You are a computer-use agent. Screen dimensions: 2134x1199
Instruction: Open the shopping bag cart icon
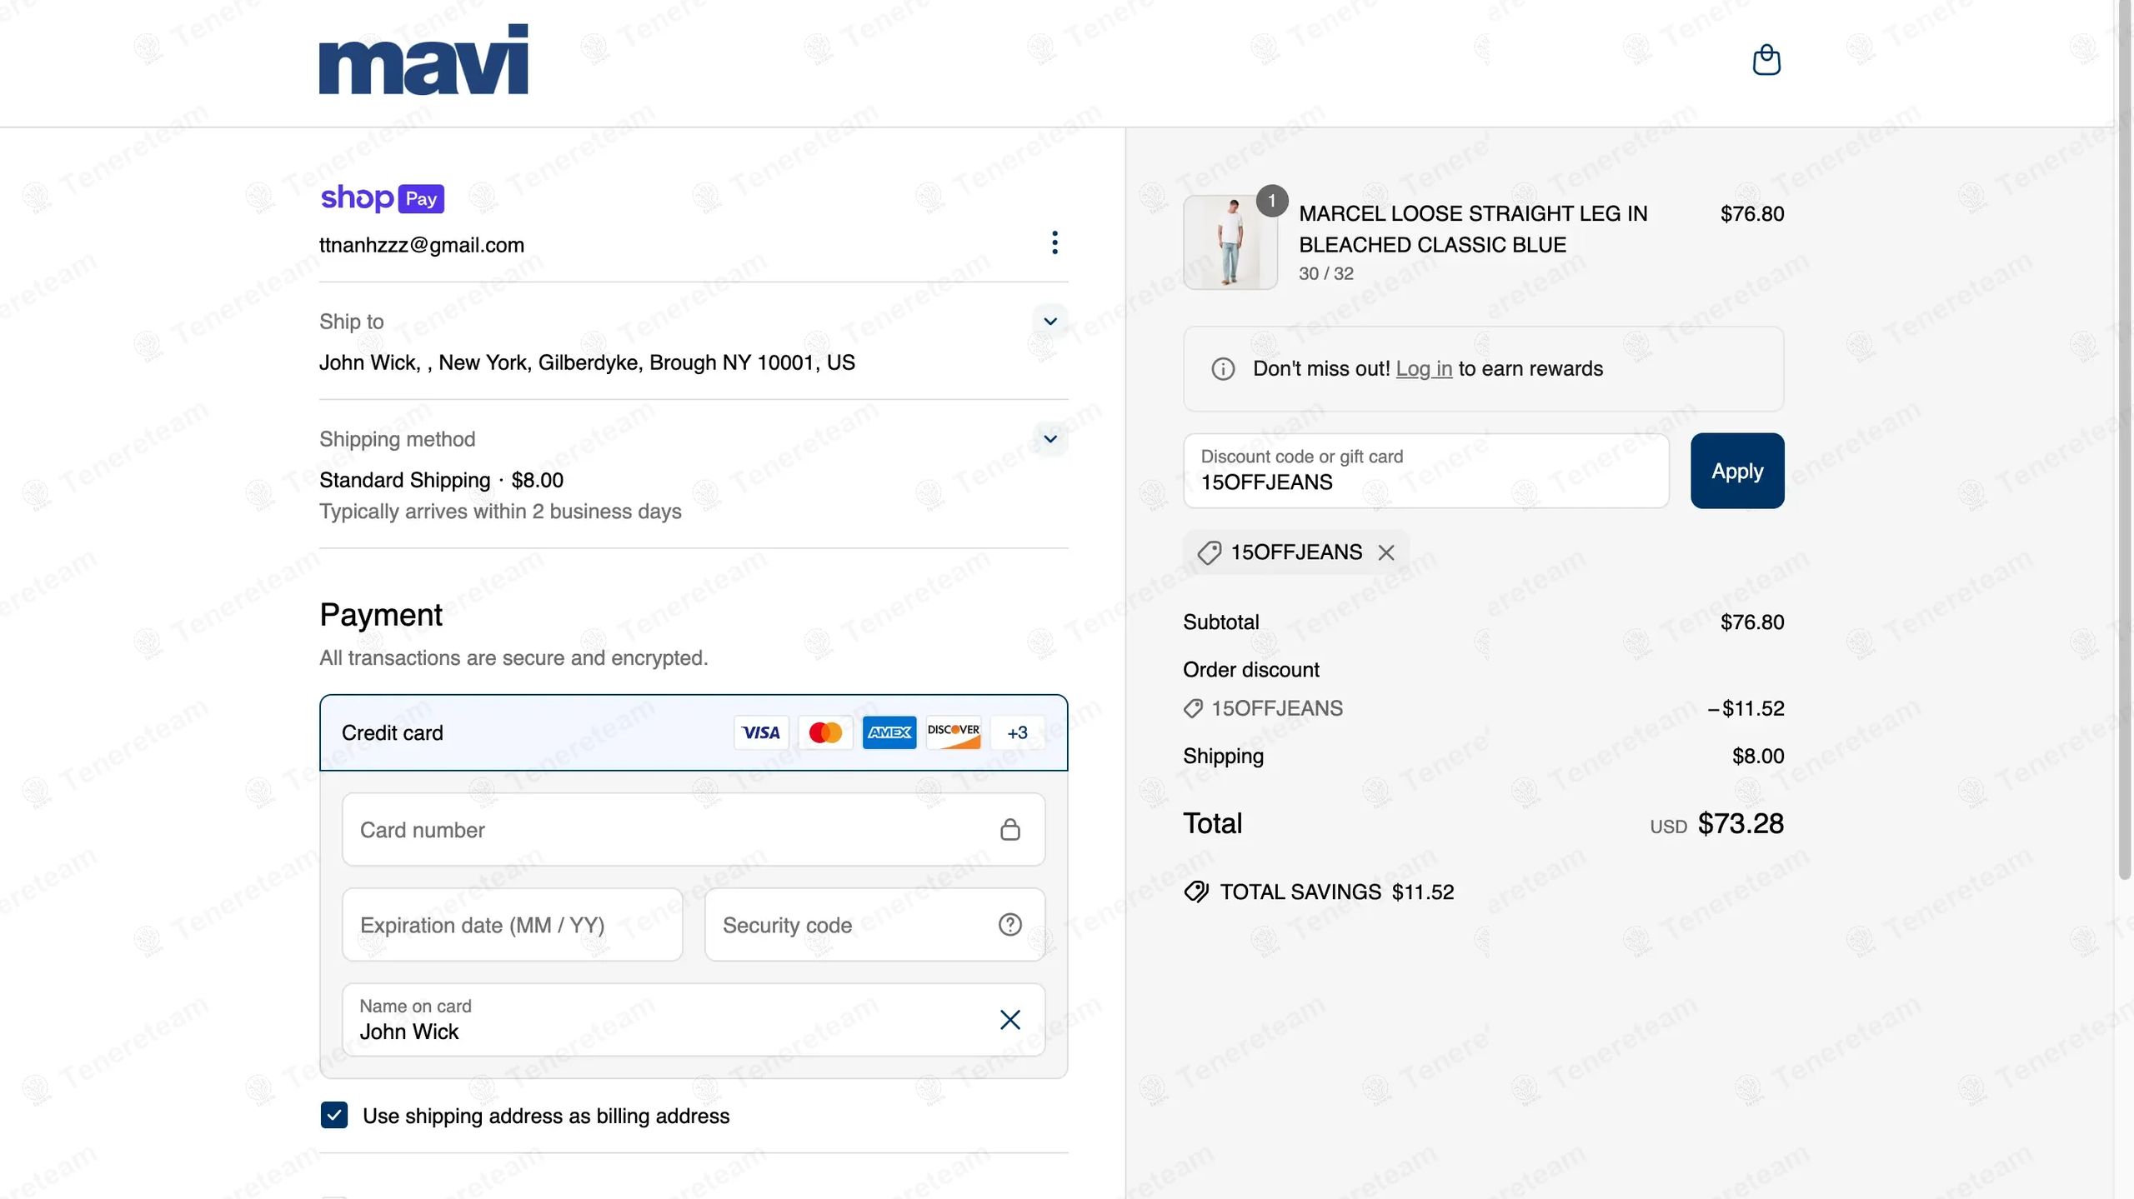pos(1766,60)
